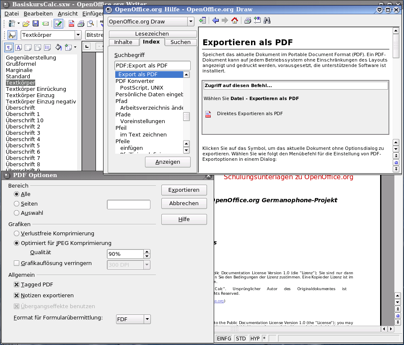Print the help page using printer icon

(x=248, y=21)
